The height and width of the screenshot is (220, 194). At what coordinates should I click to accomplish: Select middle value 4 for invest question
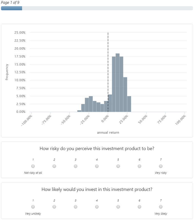pos(97,207)
